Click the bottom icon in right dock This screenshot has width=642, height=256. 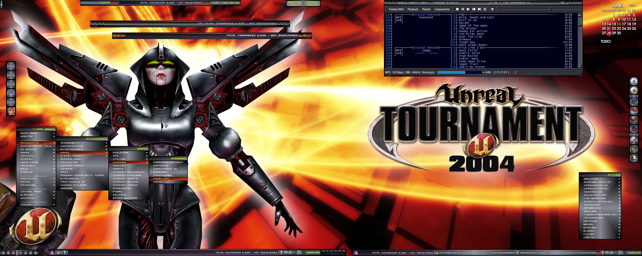tap(634, 158)
